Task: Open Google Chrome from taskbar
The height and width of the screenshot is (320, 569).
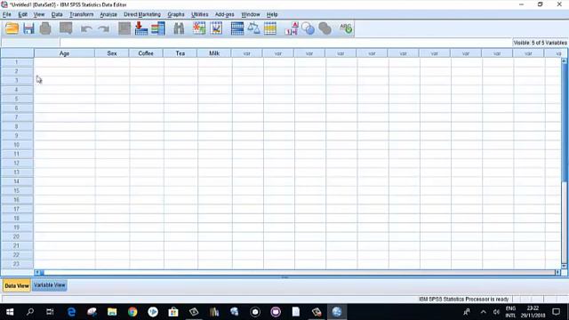Action: point(132,312)
